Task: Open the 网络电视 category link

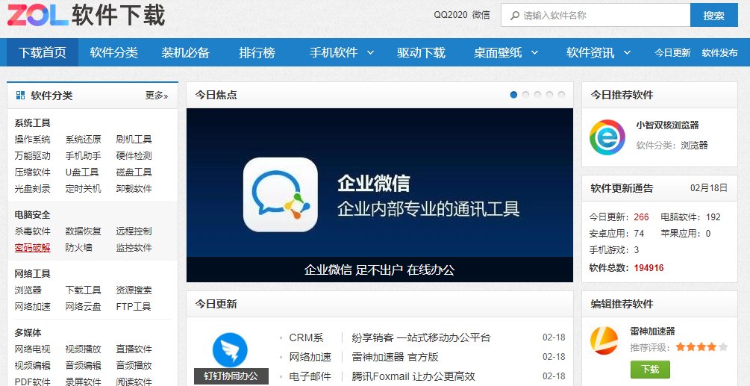Action: (33, 349)
